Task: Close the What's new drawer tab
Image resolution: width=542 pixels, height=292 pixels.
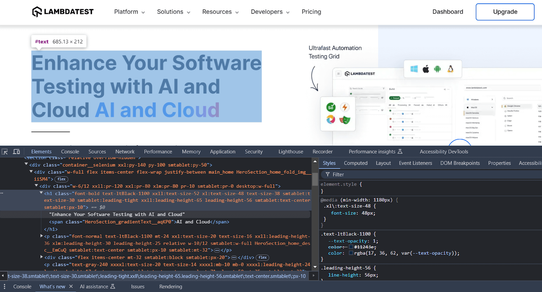Action: 71,287
